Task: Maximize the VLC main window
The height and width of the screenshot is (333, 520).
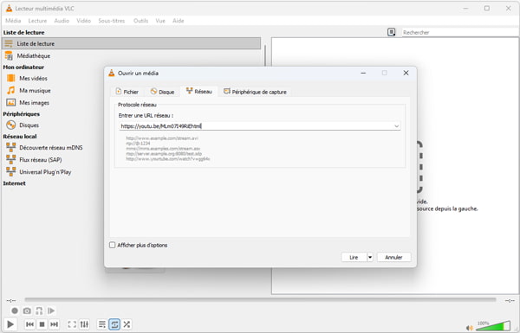Action: pyautogui.click(x=487, y=9)
